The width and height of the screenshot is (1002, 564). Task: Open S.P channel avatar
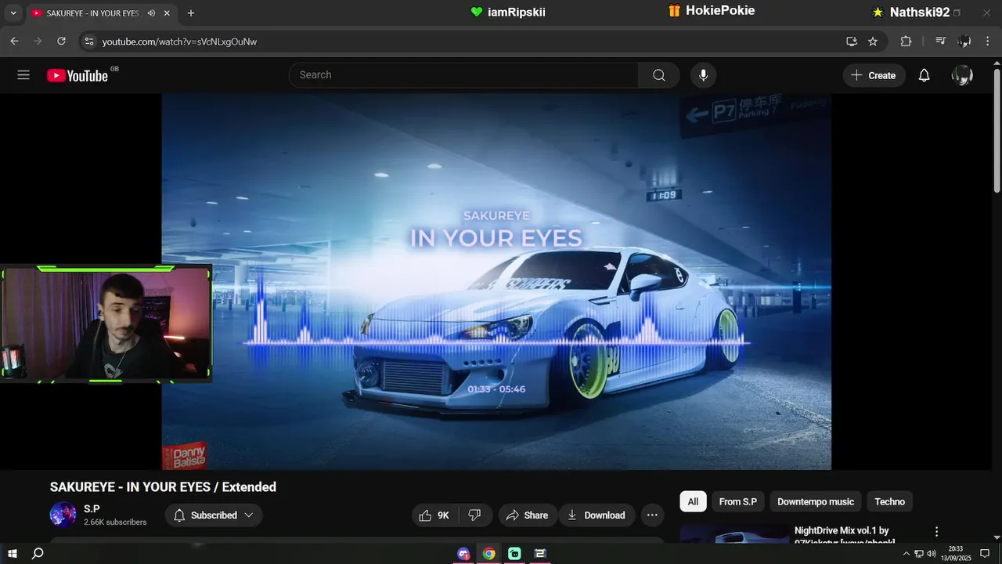63,515
